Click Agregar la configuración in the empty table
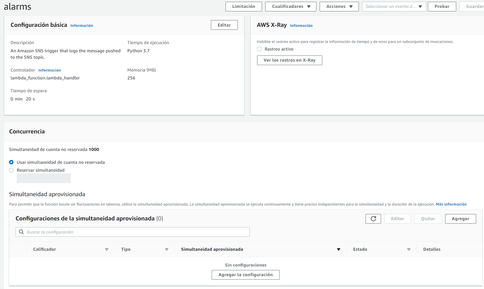The height and width of the screenshot is (289, 484). click(x=245, y=275)
